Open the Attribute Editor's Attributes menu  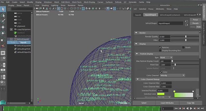pyautogui.click(x=160, y=9)
